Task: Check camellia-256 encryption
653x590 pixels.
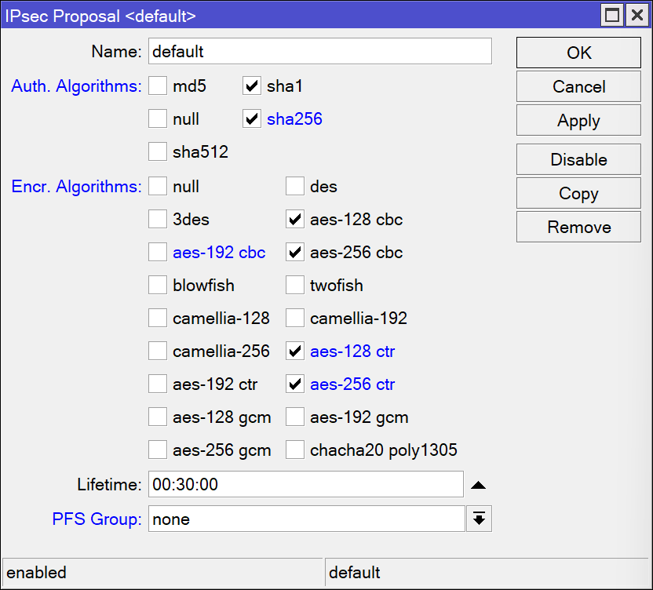Action: pyautogui.click(x=158, y=351)
